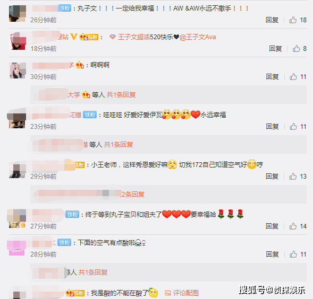Image resolution: width=313 pixels, height=299 pixels.
Task: Expand 共1条回复 under the 啊啊啊 comment
Action: click(x=121, y=94)
